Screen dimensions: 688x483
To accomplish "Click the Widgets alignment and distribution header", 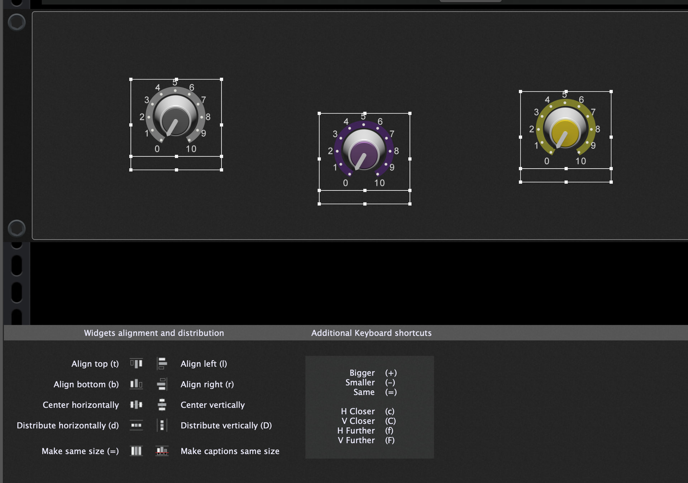I will coord(154,333).
